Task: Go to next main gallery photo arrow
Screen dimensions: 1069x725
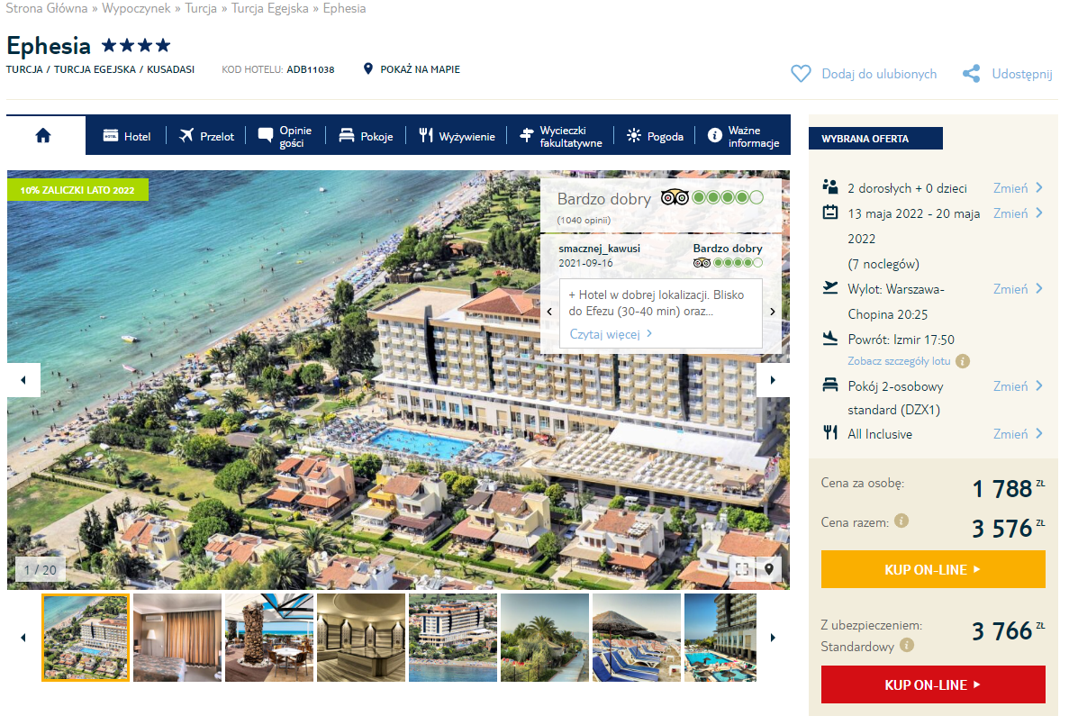Action: coord(773,380)
